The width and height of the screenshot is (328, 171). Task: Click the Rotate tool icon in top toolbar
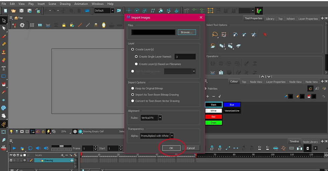click(137, 11)
